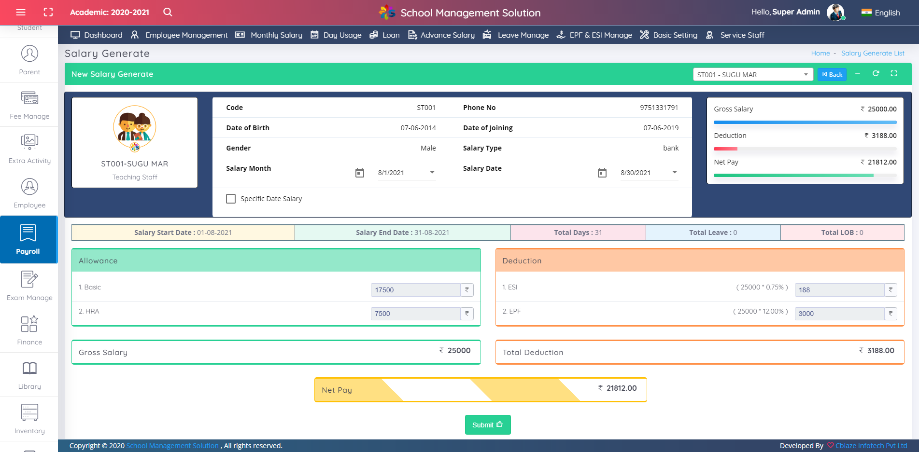Image resolution: width=919 pixels, height=452 pixels.
Task: Expand the Salary Date dropdown arrow
Action: coord(675,172)
